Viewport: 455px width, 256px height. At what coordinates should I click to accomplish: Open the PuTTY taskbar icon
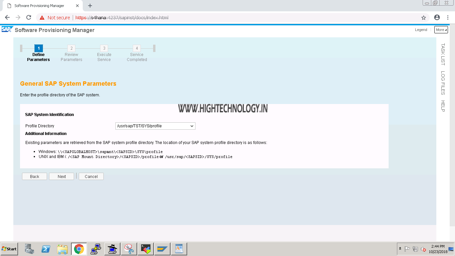click(96, 249)
